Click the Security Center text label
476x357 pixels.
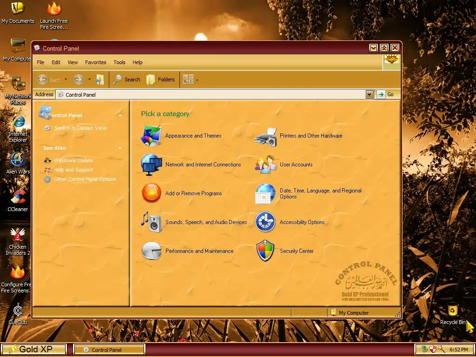[297, 251]
